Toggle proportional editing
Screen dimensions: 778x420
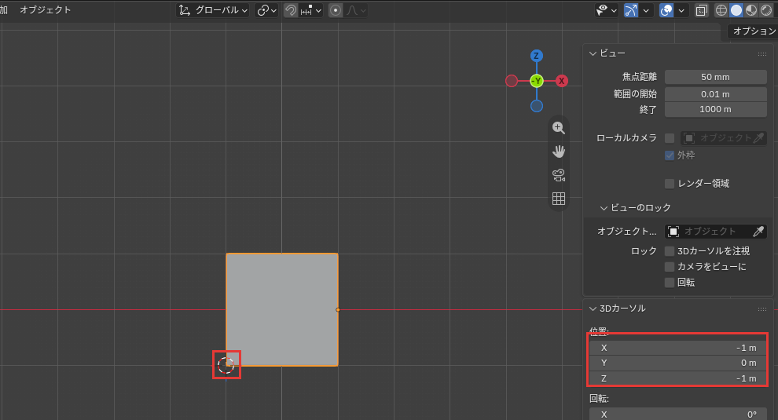[336, 10]
